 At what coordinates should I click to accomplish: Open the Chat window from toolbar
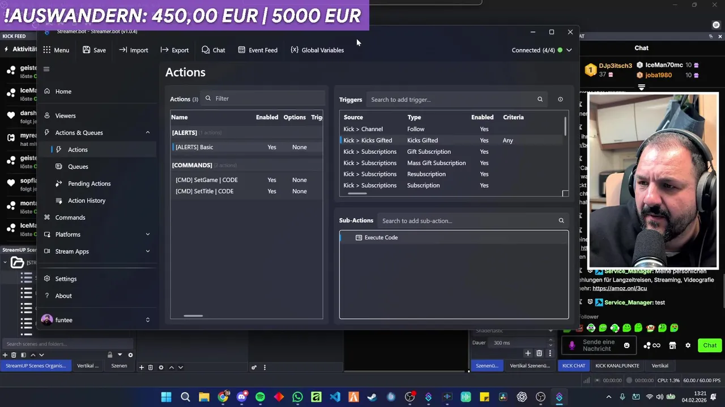[x=214, y=50]
